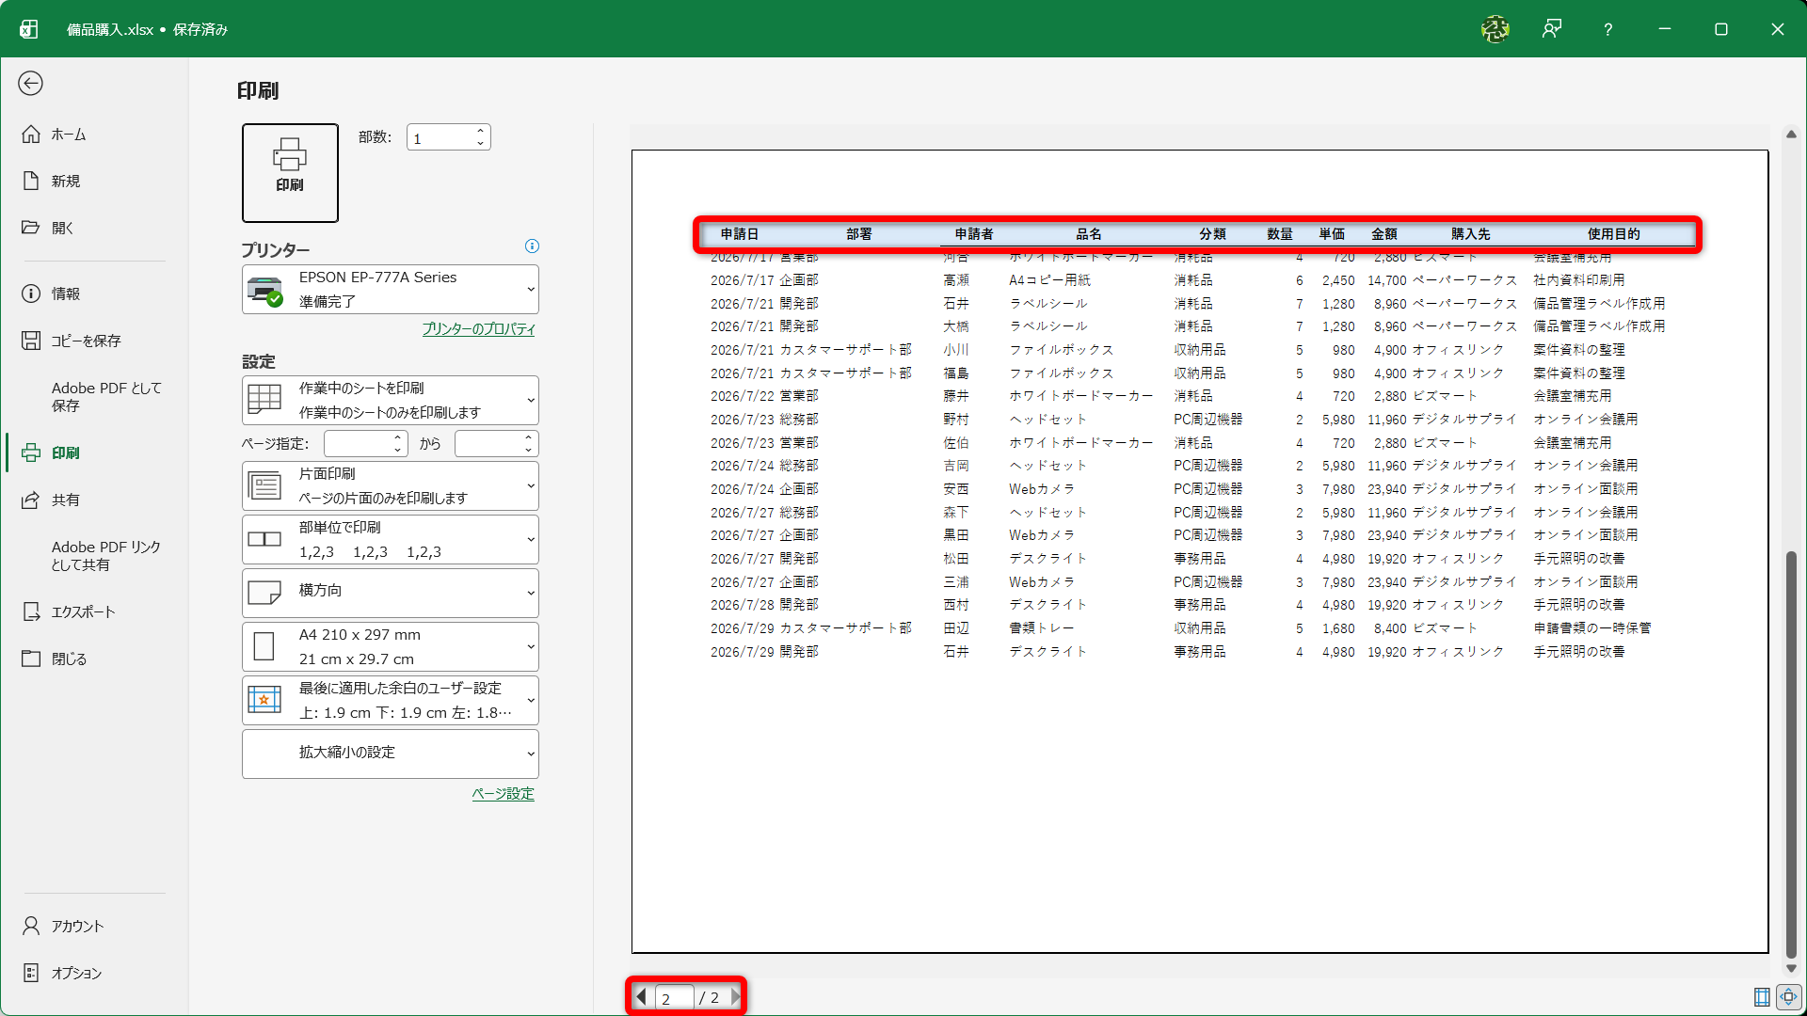Click the user account avatar
This screenshot has height=1016, width=1807.
coord(1495,29)
